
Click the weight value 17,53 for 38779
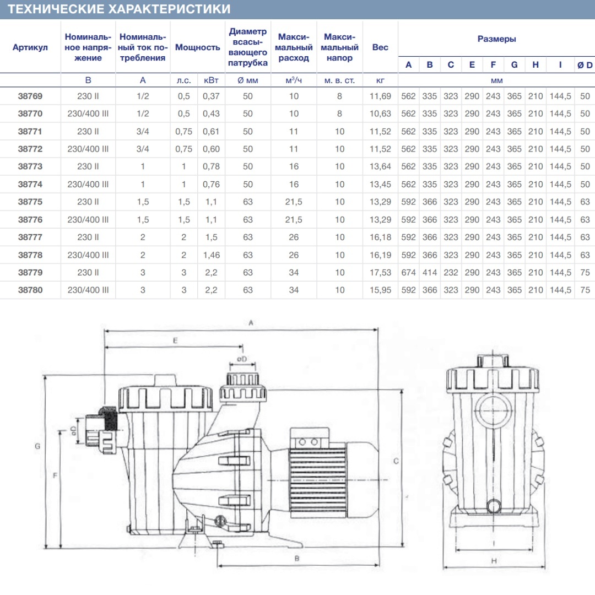(380, 273)
